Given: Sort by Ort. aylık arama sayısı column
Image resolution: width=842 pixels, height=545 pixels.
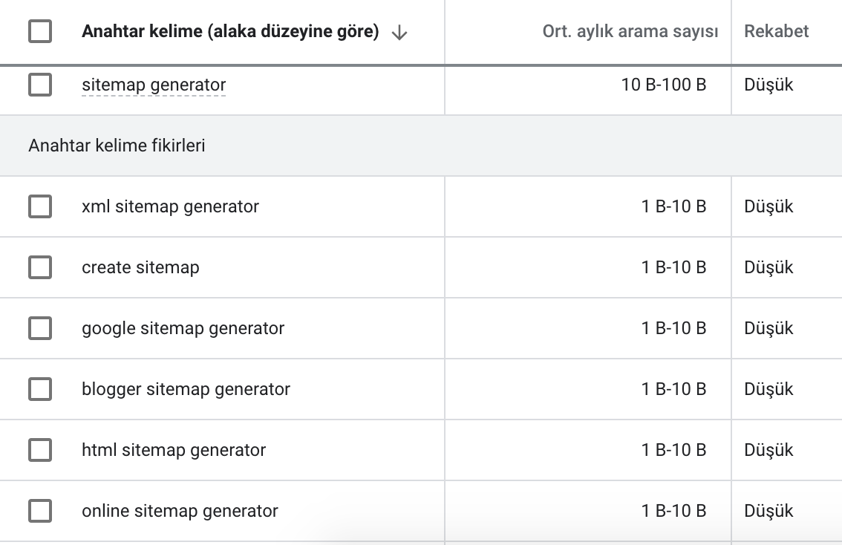Looking at the screenshot, I should click(x=630, y=31).
